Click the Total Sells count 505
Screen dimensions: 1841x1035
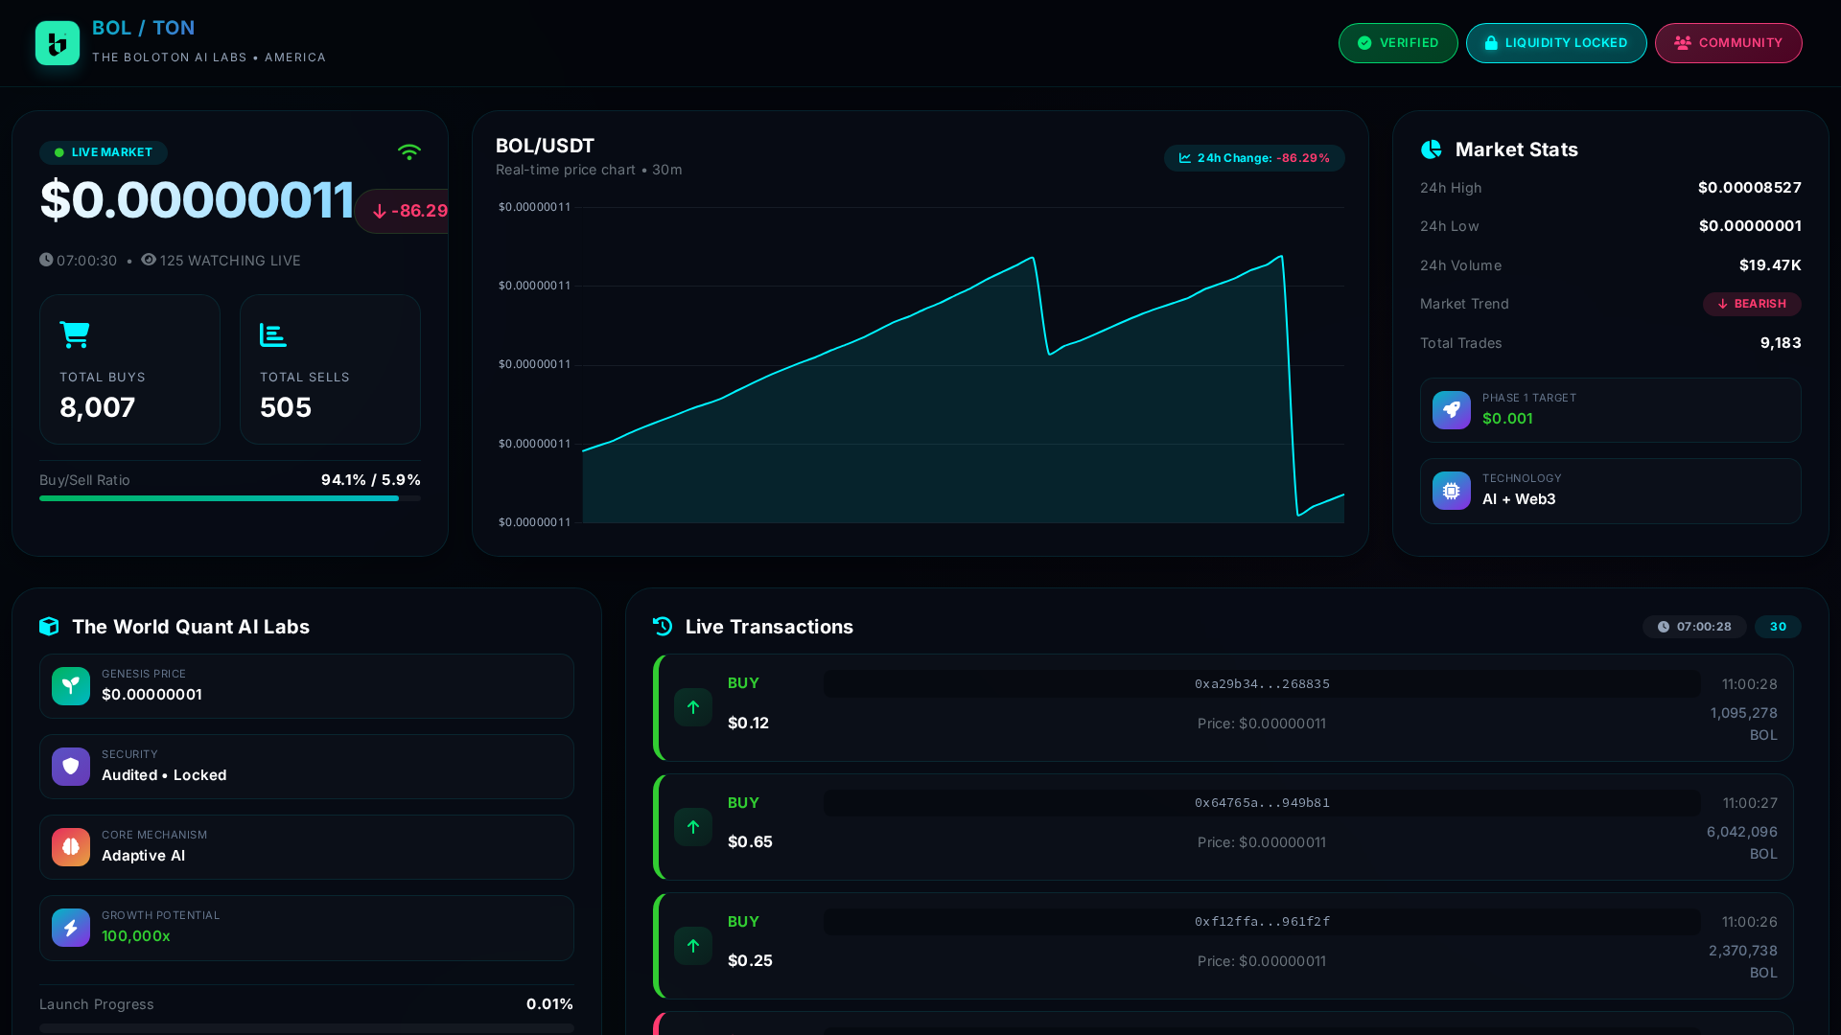[x=286, y=407]
